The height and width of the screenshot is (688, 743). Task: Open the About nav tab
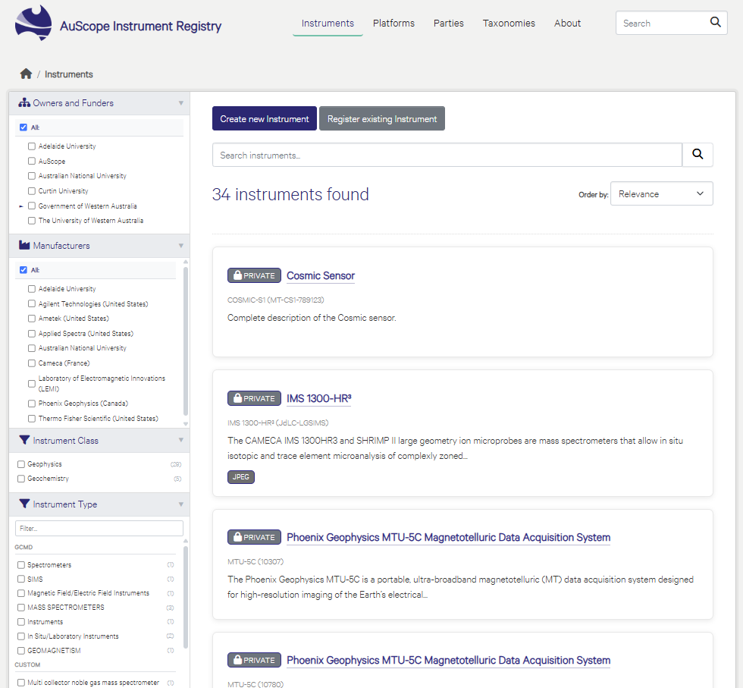point(567,24)
